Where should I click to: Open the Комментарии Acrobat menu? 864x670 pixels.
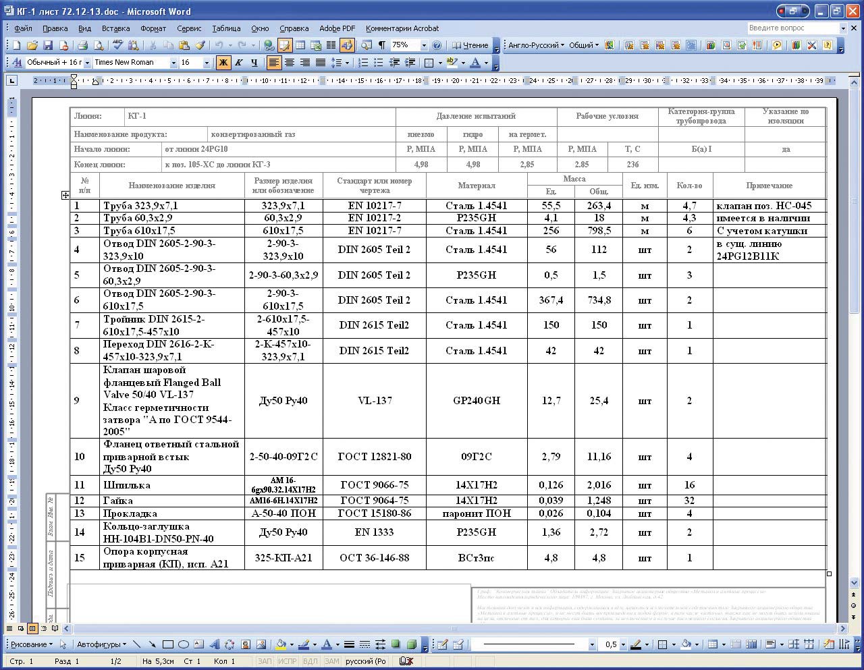click(x=402, y=28)
